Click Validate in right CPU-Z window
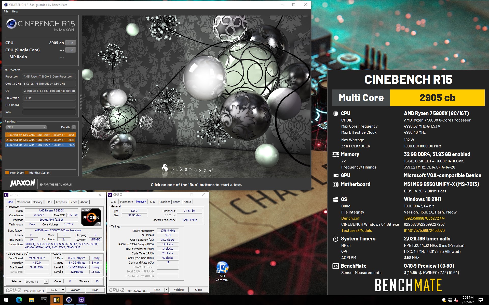This screenshot has width=489, height=305. click(x=179, y=290)
